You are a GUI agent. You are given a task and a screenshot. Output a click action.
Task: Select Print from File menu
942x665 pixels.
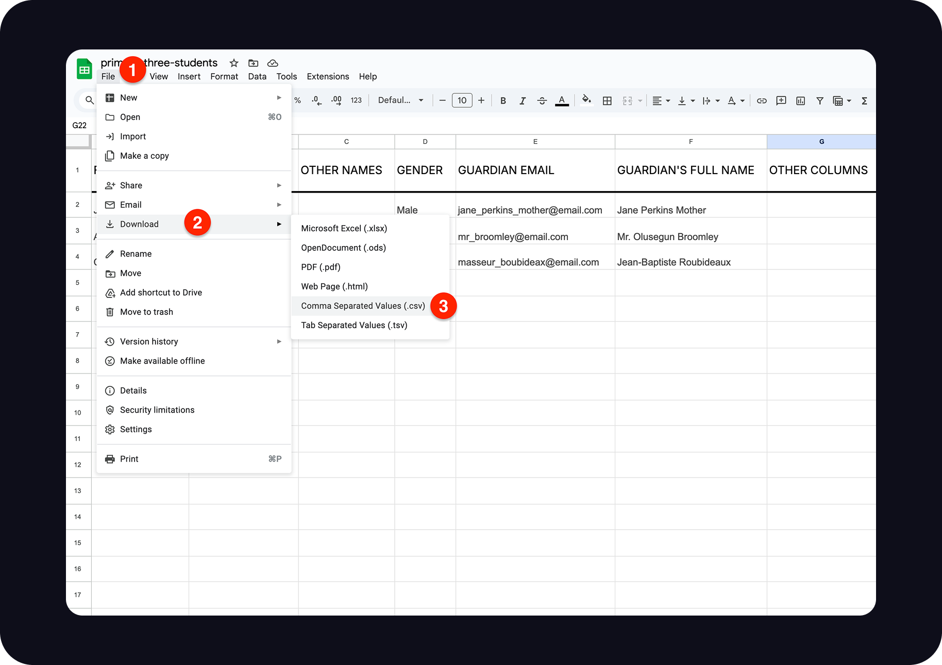(194, 459)
